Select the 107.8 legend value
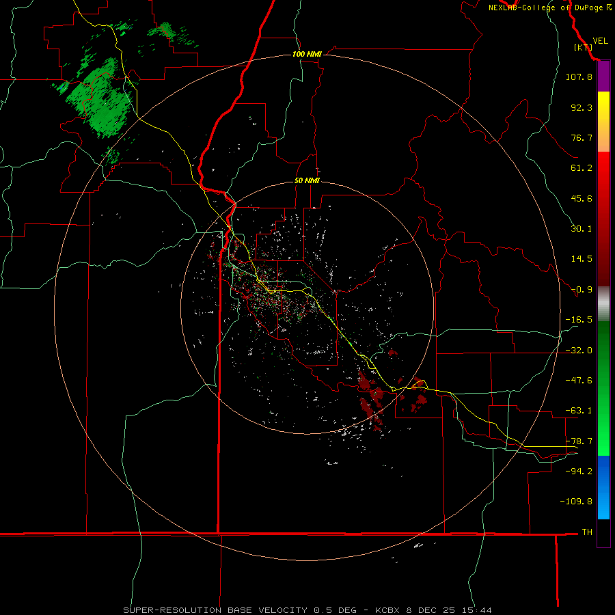This screenshot has width=615, height=615. pyautogui.click(x=579, y=77)
